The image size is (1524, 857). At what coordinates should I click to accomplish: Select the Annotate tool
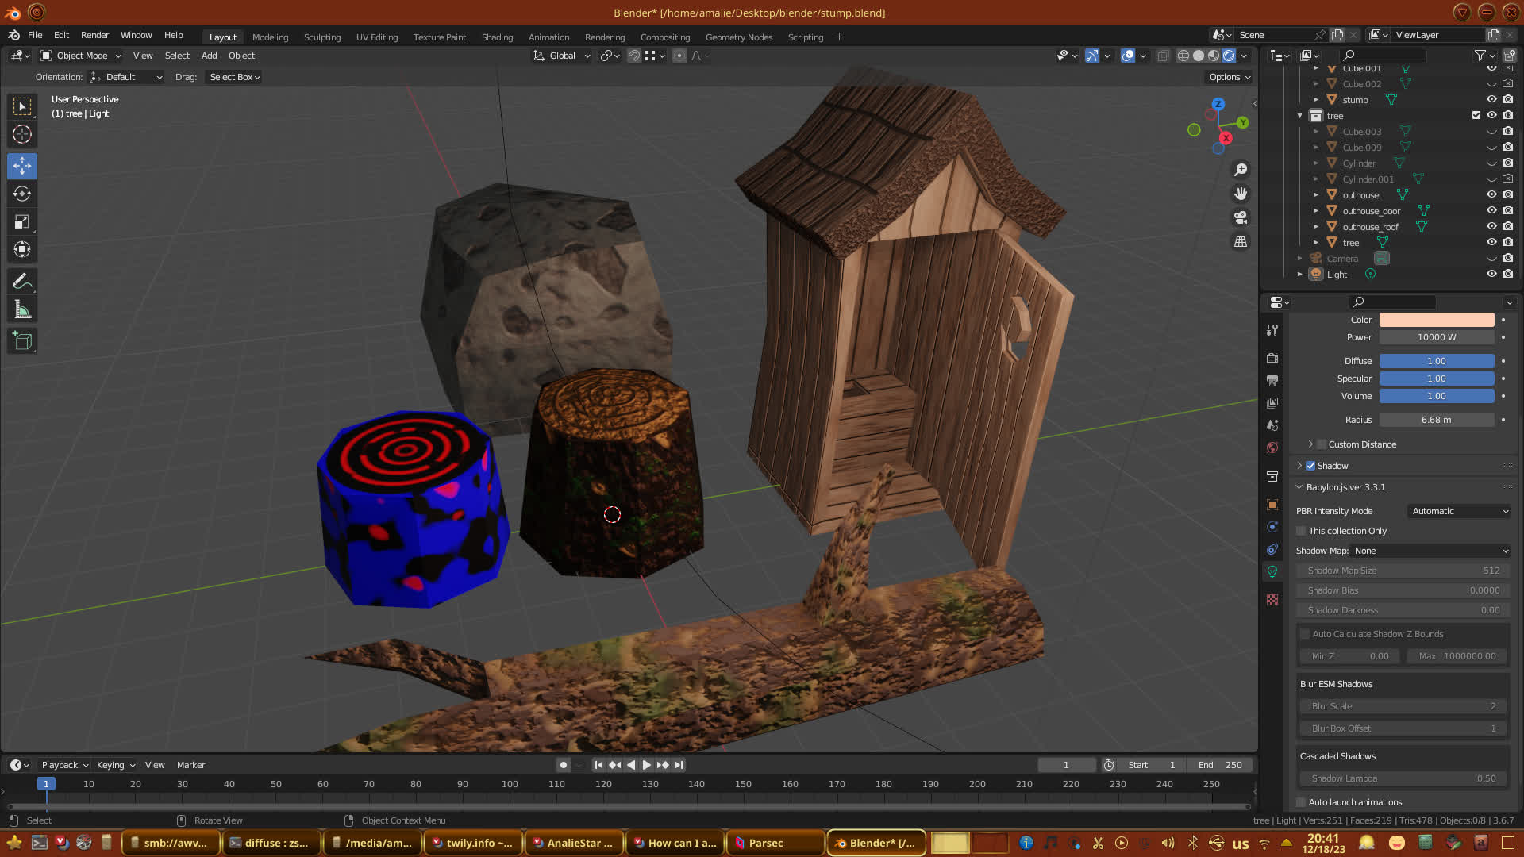22,281
